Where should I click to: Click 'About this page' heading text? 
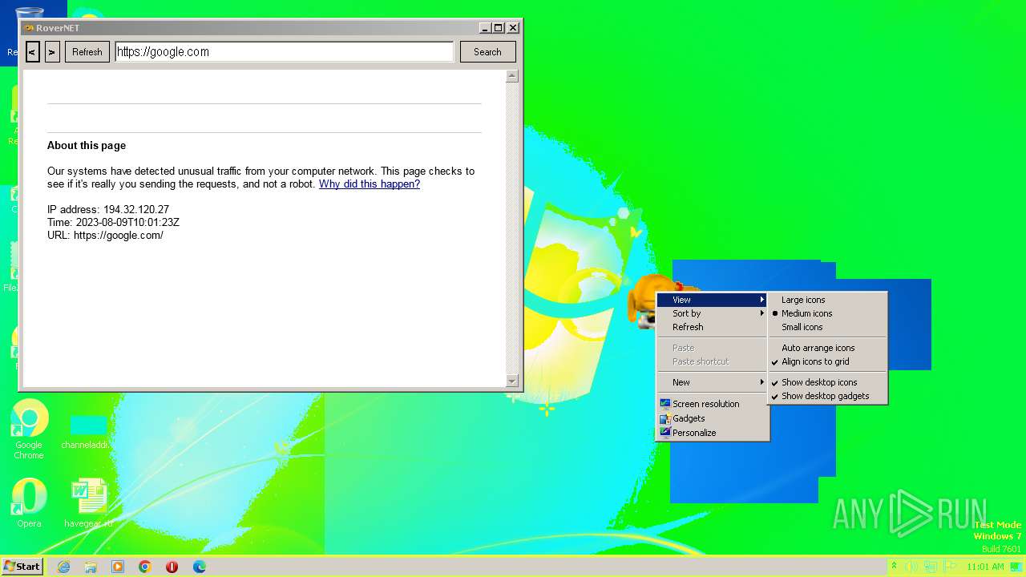(87, 146)
